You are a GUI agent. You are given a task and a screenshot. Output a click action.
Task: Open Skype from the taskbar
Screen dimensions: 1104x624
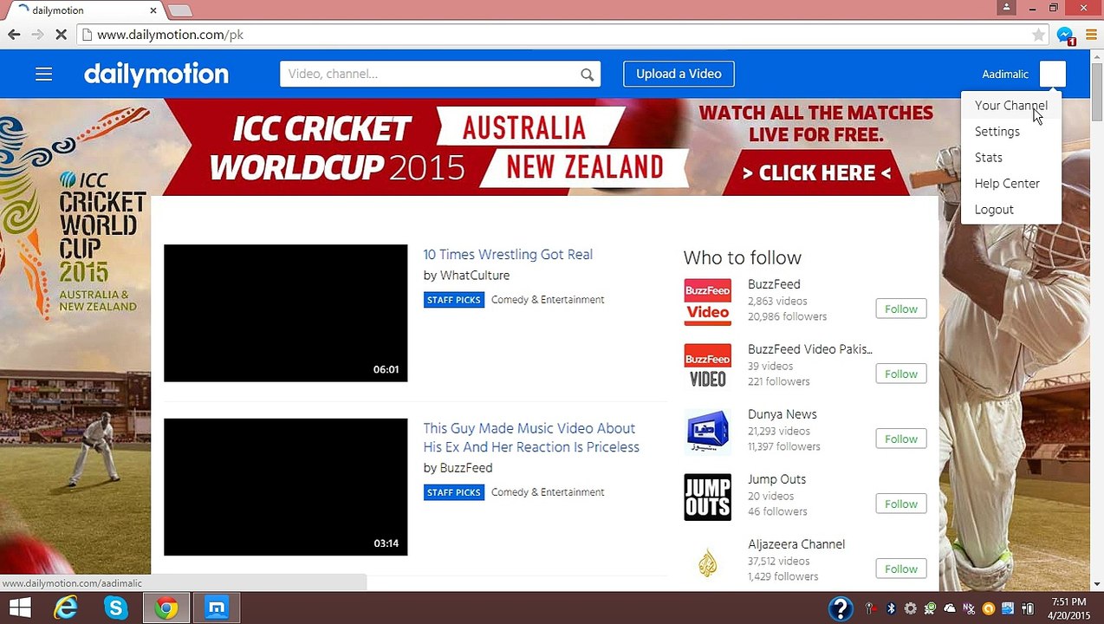115,608
